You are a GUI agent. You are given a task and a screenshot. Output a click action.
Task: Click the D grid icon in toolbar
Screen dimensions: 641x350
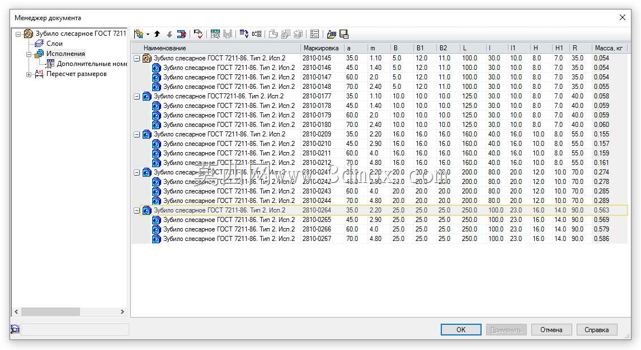pyautogui.click(x=257, y=34)
